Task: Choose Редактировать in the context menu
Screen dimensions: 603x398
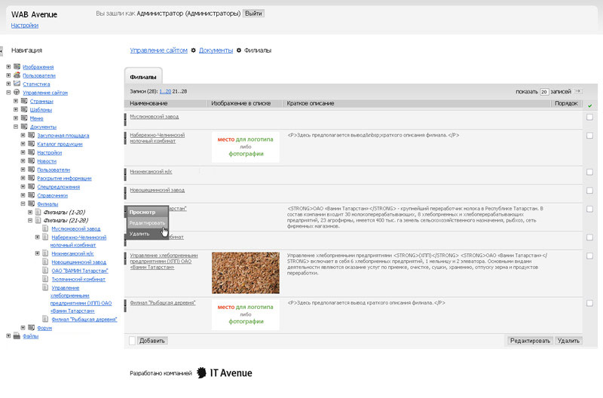Action: [147, 223]
